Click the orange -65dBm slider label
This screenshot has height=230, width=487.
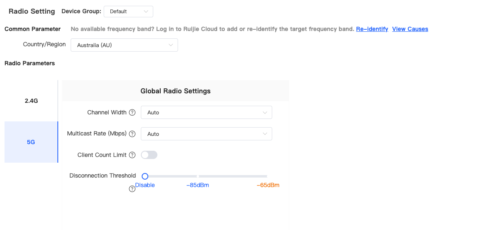(268, 185)
